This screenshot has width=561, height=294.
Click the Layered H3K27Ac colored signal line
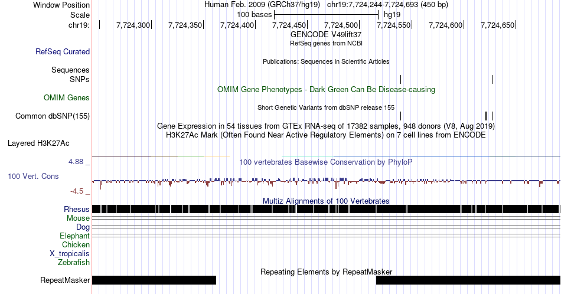click(327, 156)
